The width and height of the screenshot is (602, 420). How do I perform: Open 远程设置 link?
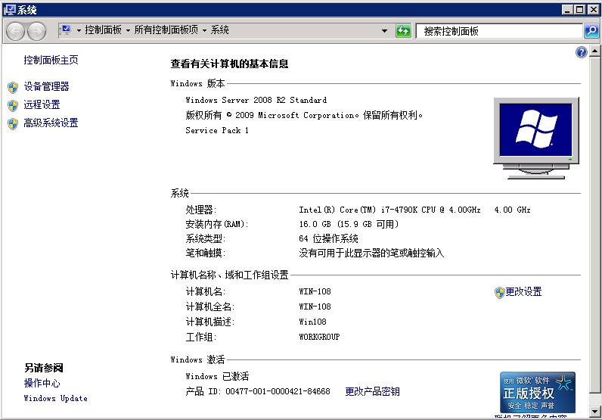pos(42,104)
